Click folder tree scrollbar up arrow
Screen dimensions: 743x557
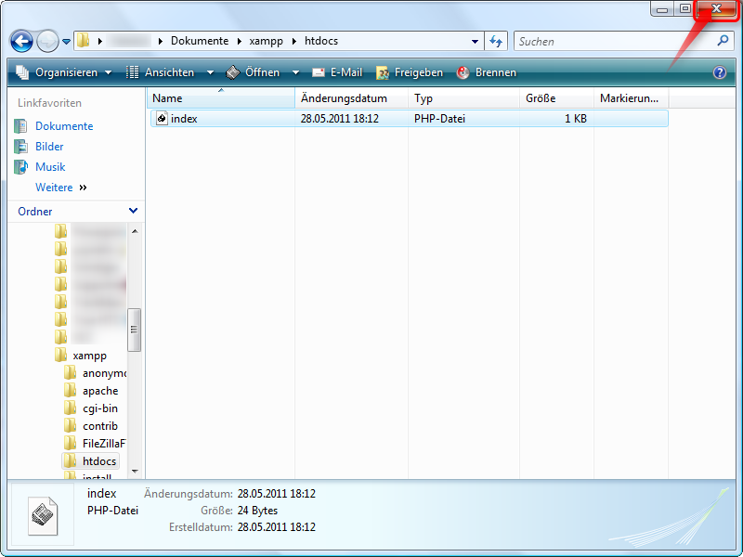[x=135, y=231]
